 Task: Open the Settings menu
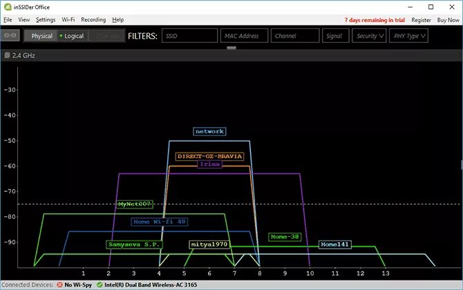point(46,20)
